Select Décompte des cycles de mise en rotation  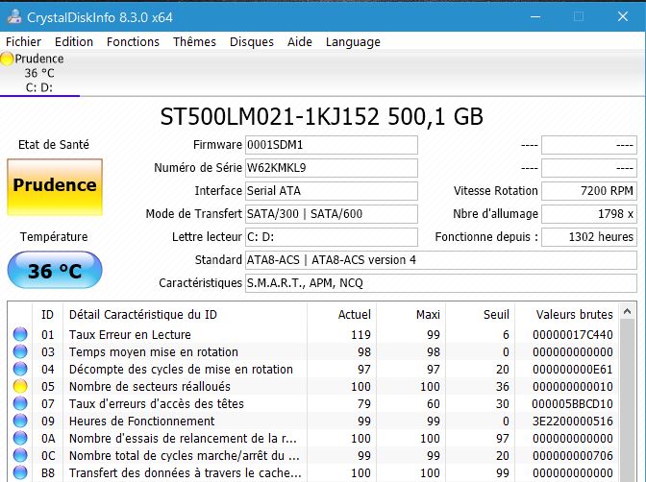click(313, 370)
